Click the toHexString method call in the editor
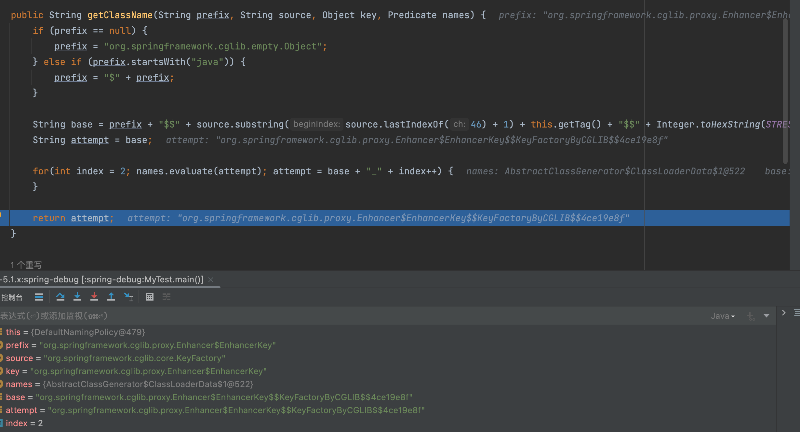Screen dimensions: 800x432 coord(730,125)
